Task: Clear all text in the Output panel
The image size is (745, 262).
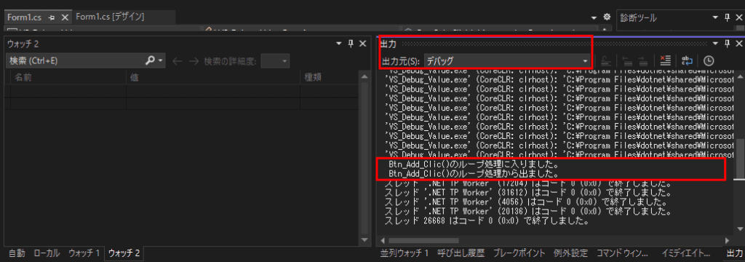Action: pos(665,61)
